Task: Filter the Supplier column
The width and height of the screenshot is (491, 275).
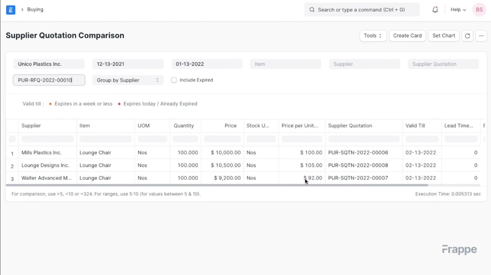Action: (47, 139)
